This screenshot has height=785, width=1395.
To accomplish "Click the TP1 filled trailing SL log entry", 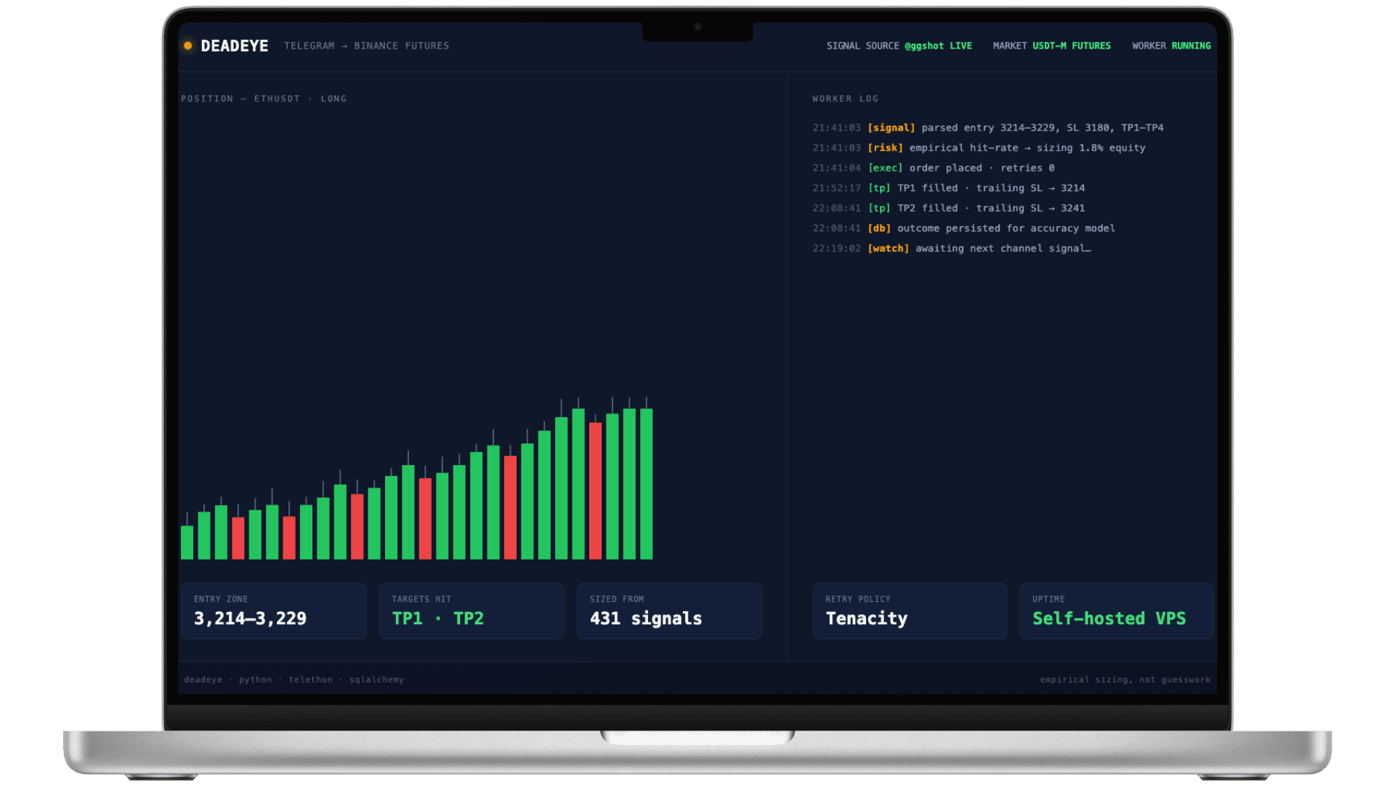I will [x=948, y=188].
